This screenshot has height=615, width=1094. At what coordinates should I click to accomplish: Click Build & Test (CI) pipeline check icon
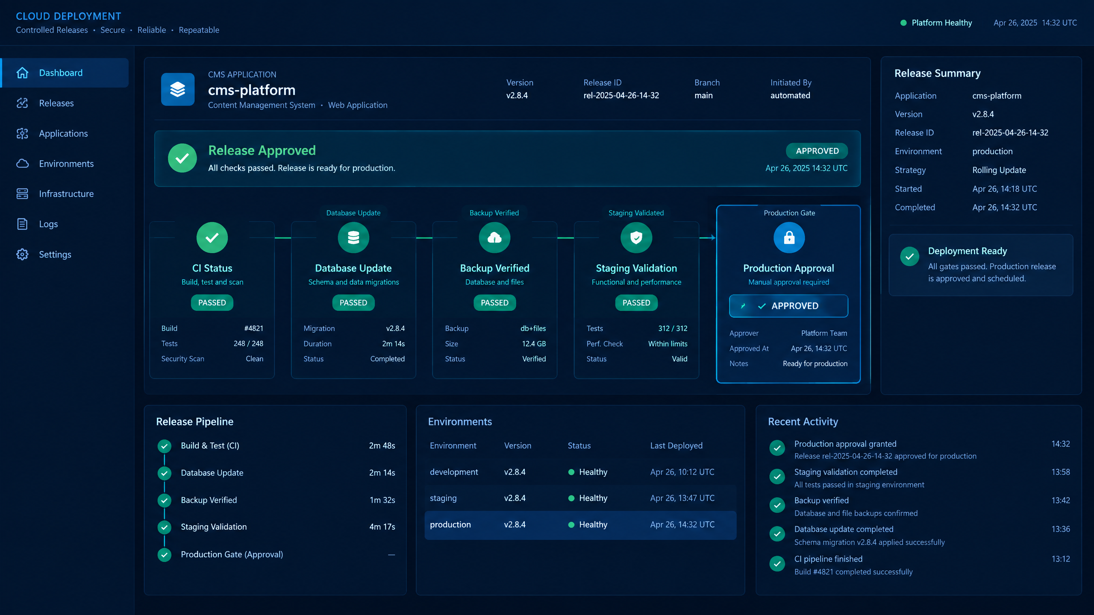point(165,446)
